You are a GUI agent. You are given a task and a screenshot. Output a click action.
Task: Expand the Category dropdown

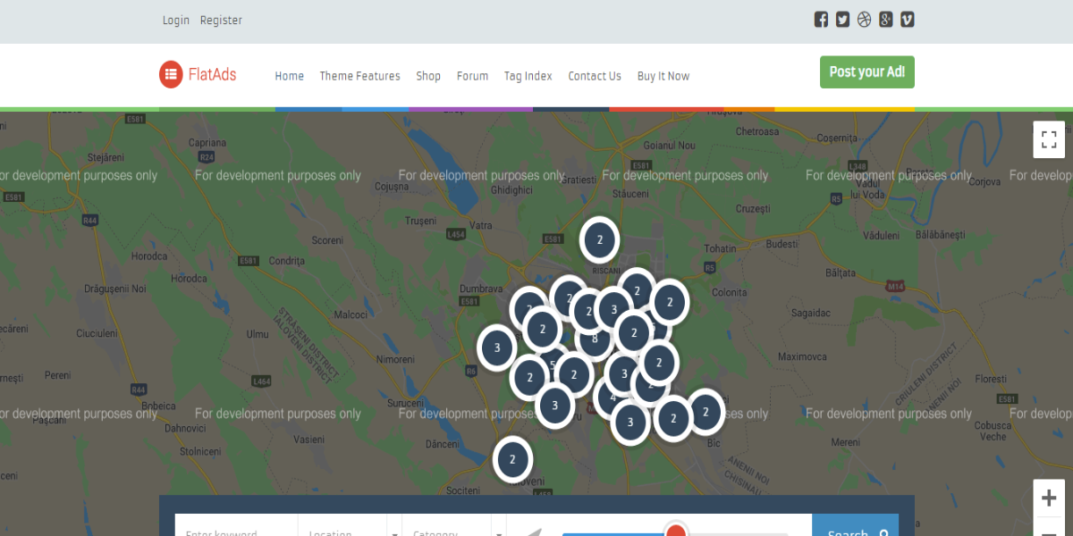point(454,527)
